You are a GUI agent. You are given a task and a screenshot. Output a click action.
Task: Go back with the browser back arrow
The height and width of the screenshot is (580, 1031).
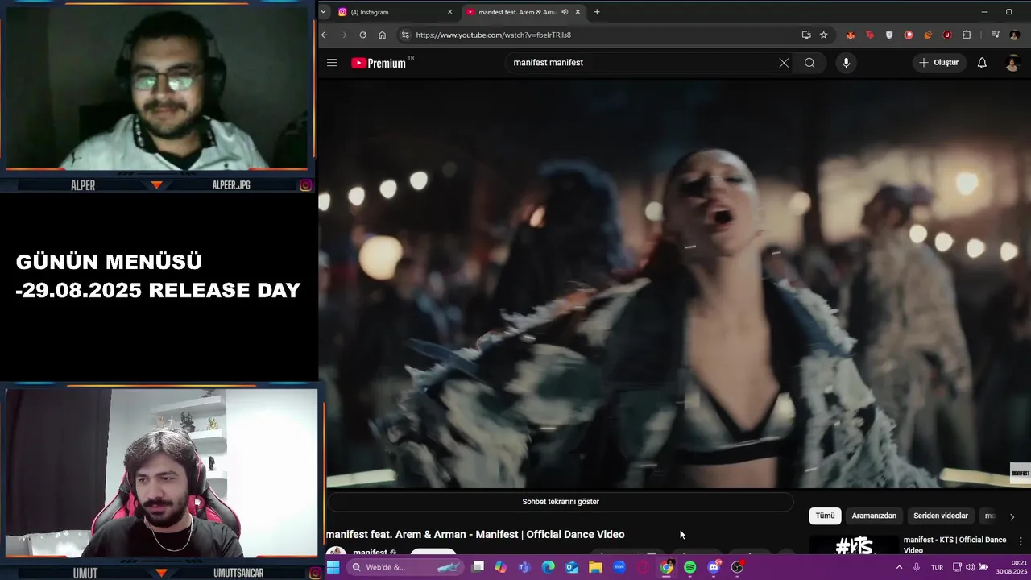click(325, 35)
